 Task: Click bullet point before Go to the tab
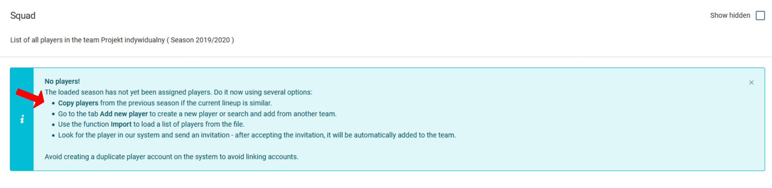(x=53, y=114)
